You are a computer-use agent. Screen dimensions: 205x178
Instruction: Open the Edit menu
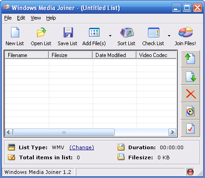[x=21, y=18]
